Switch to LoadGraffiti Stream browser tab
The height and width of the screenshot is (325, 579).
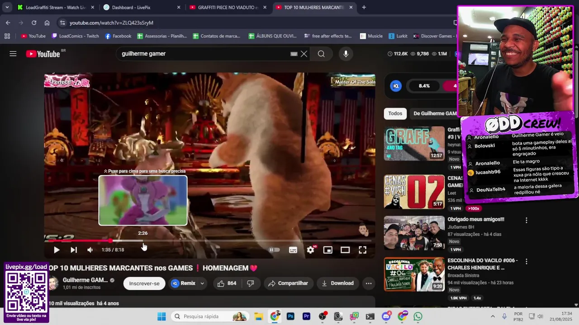pos(56,7)
